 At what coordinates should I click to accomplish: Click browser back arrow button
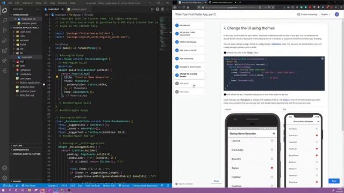click(x=175, y=7)
